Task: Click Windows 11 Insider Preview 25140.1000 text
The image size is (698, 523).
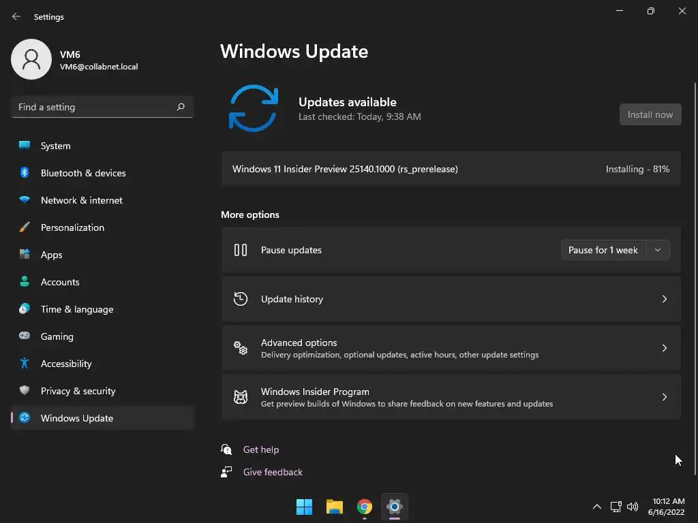Action: coord(345,169)
